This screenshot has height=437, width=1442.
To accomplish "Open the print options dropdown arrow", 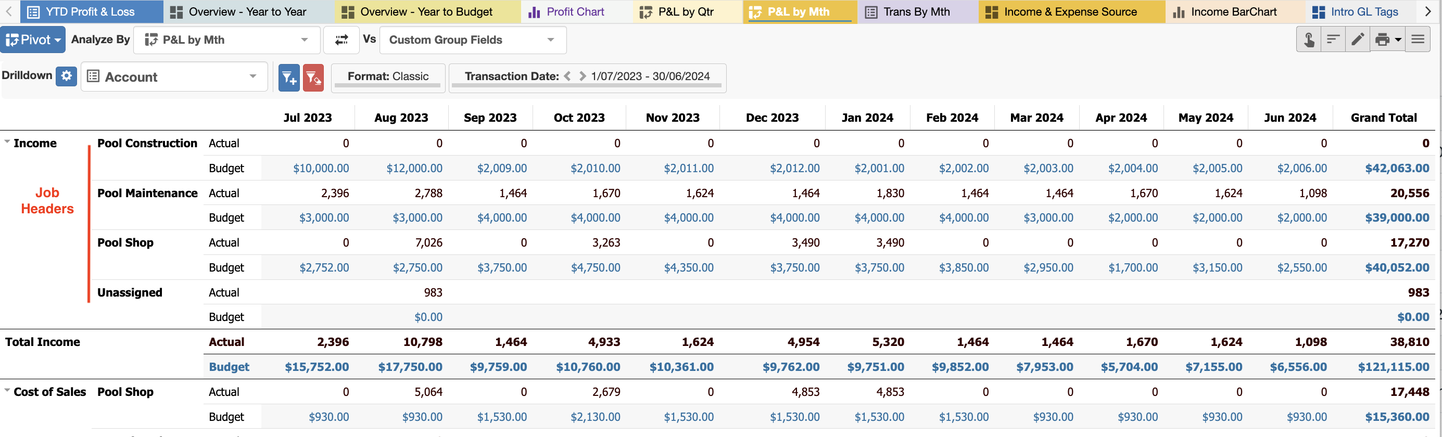I will 1398,40.
